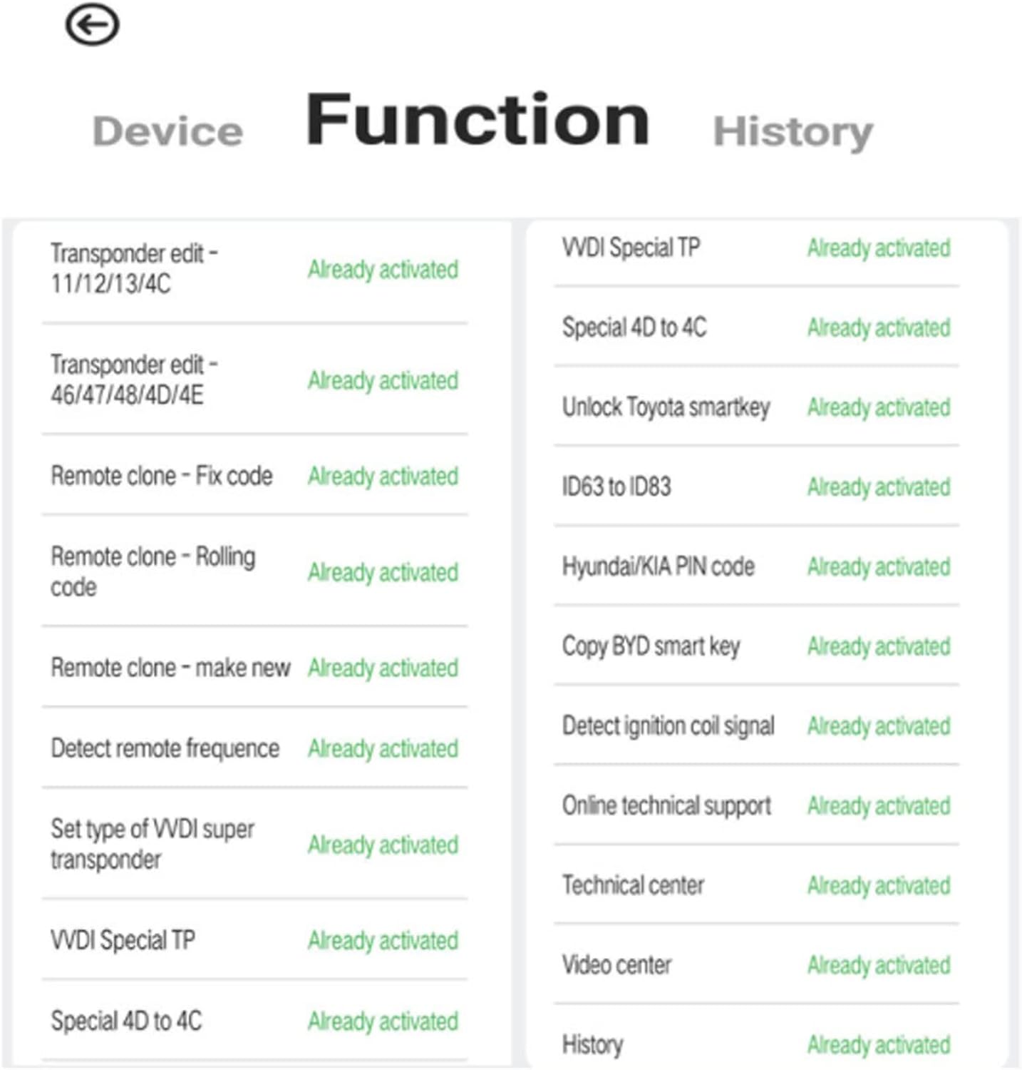The height and width of the screenshot is (1070, 1022).
Task: Choose Copy BYD smart key function
Action: tap(651, 646)
